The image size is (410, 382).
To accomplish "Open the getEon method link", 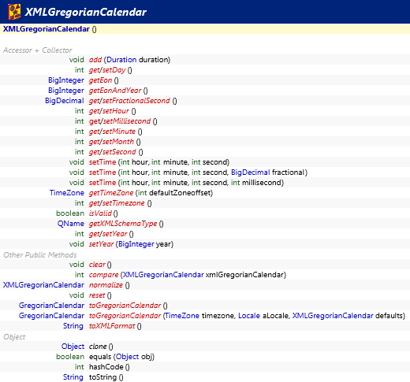I will pos(100,80).
